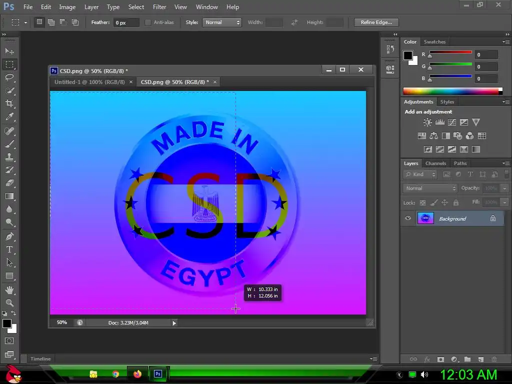Click the Paths tab label

pyautogui.click(x=460, y=163)
